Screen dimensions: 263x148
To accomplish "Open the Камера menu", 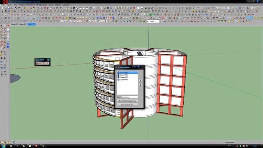I will (22, 5).
